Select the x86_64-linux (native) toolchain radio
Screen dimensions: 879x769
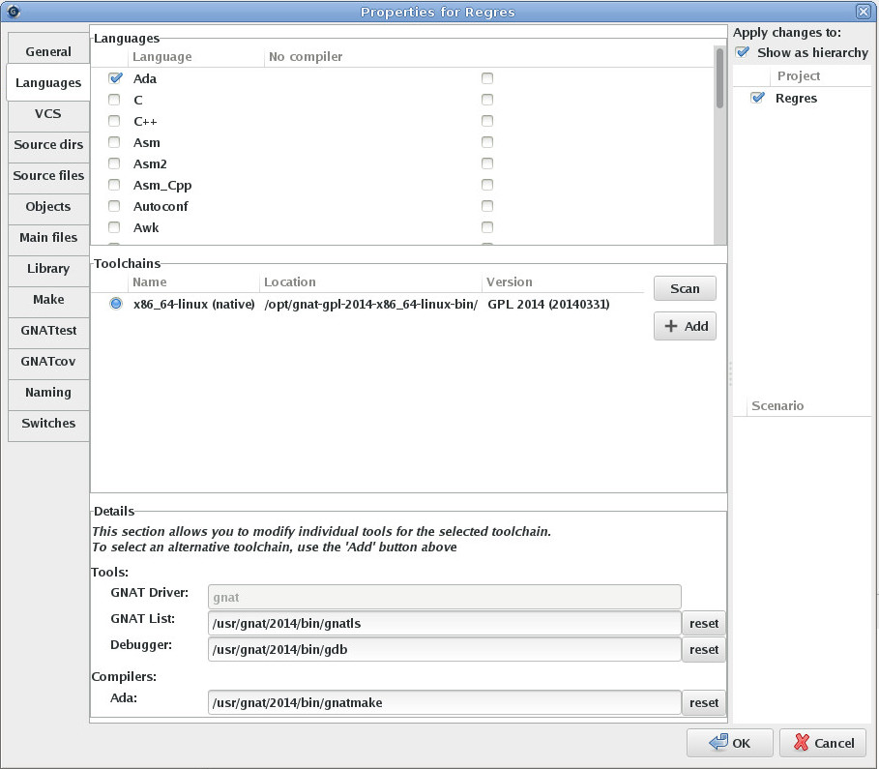[x=116, y=304]
